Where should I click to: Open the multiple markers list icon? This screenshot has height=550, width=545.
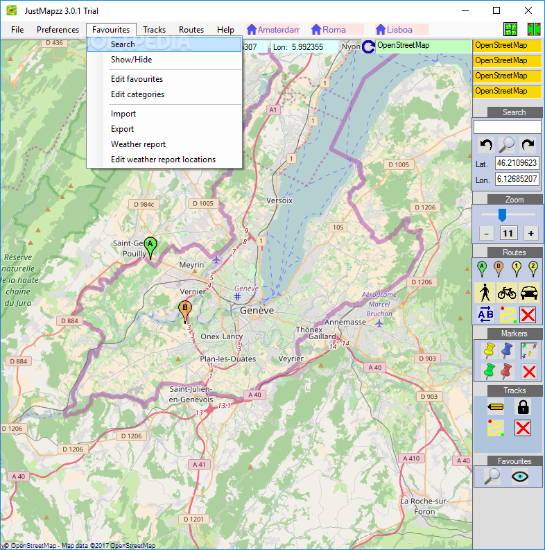coord(529,351)
